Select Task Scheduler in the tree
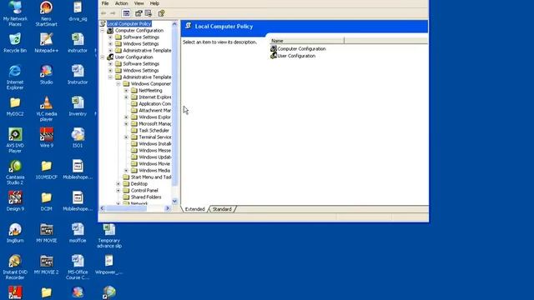This screenshot has width=534, height=300. [154, 130]
